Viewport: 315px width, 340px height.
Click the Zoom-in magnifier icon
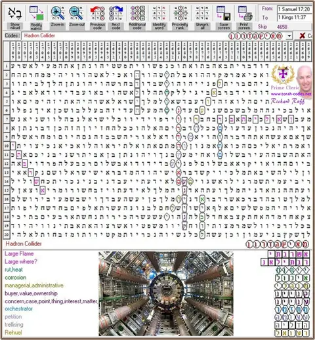click(x=58, y=13)
